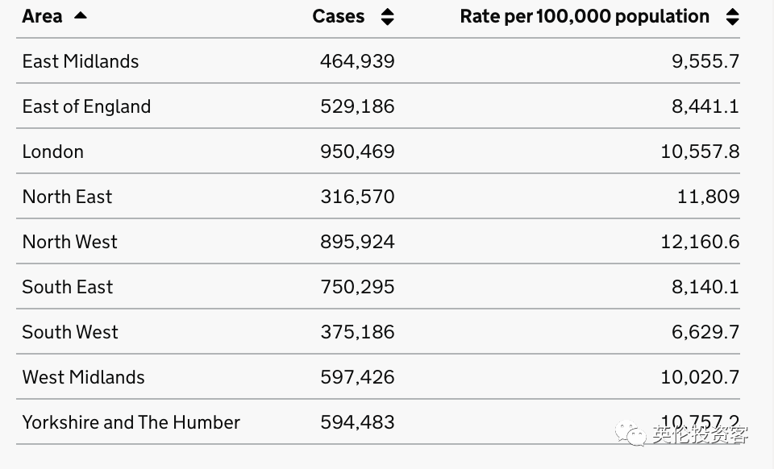
Task: Click the WeChat logo watermark icon
Action: pos(630,435)
